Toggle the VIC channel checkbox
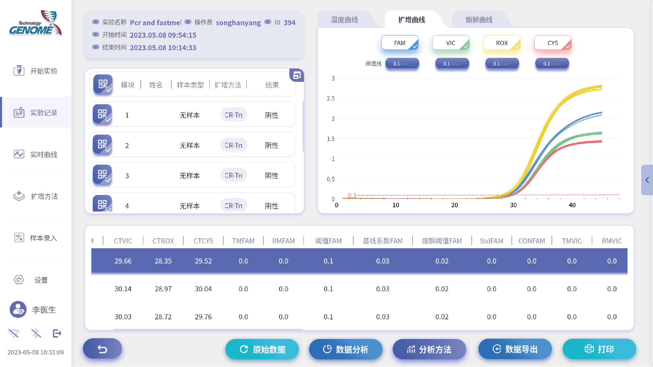653x367 pixels. (451, 43)
